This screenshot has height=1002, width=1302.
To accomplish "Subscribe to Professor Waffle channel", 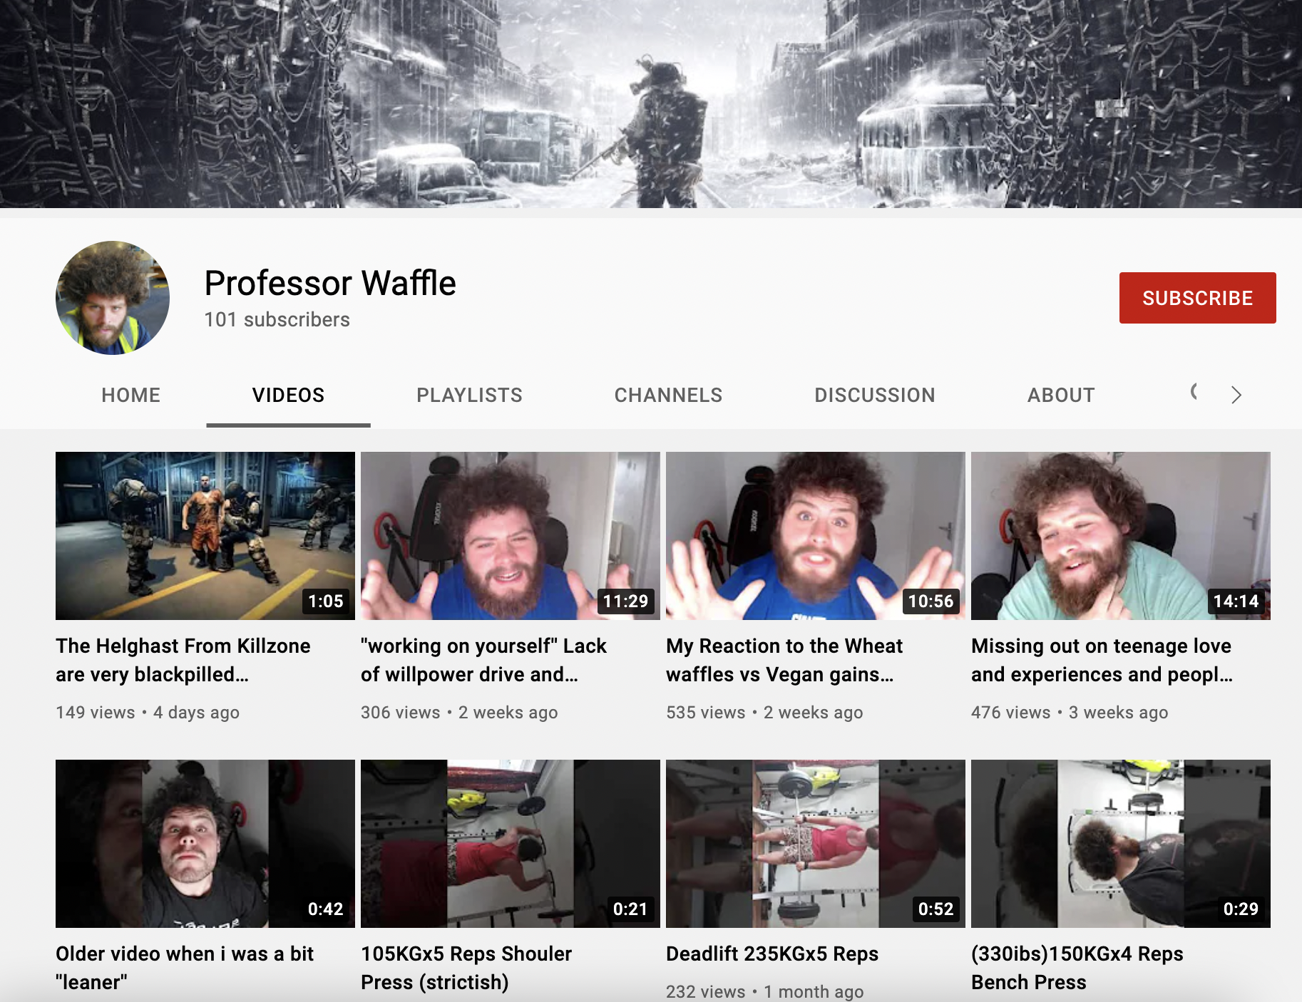I will pos(1198,298).
